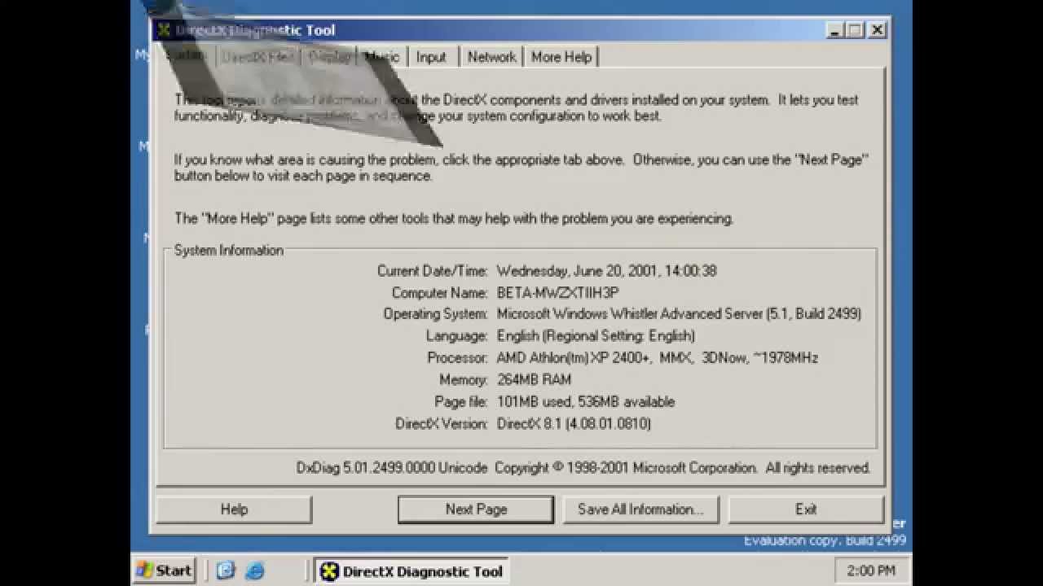Click 'English (Regional Setting: English)' language value
Viewport: 1043px width, 586px height.
click(x=596, y=336)
